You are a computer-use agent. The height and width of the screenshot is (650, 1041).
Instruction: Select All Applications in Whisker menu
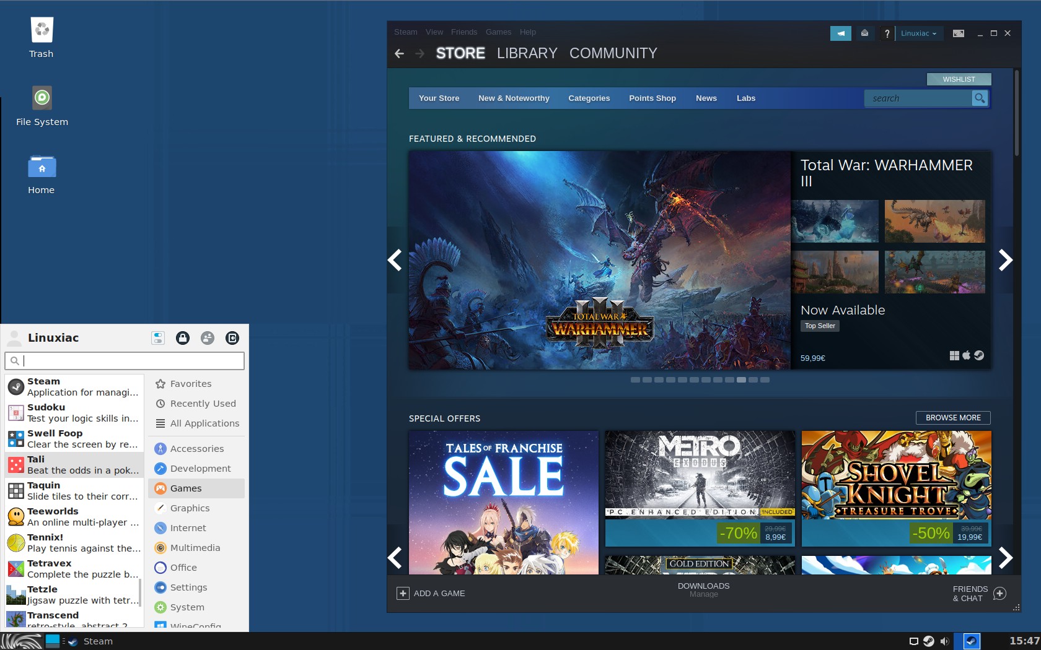pos(196,423)
